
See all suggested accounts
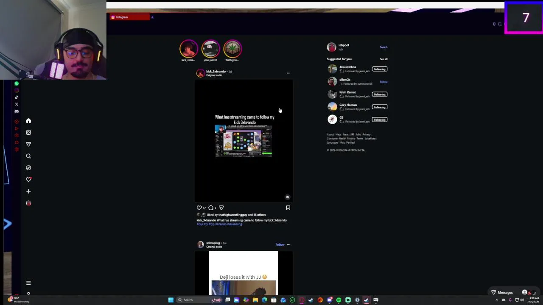coord(383,59)
